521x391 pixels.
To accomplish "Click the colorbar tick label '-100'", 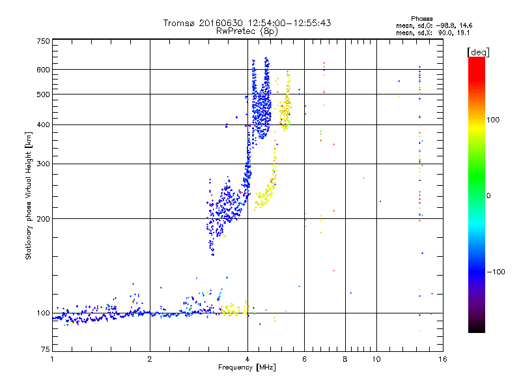I will pos(496,272).
